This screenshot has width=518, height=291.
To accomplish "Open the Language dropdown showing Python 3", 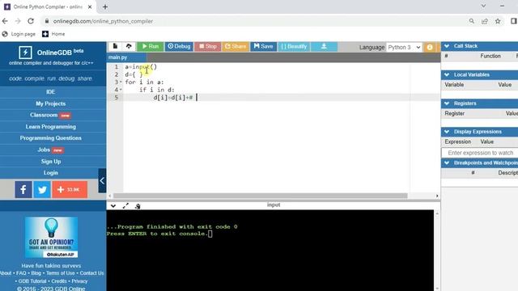I will point(404,47).
